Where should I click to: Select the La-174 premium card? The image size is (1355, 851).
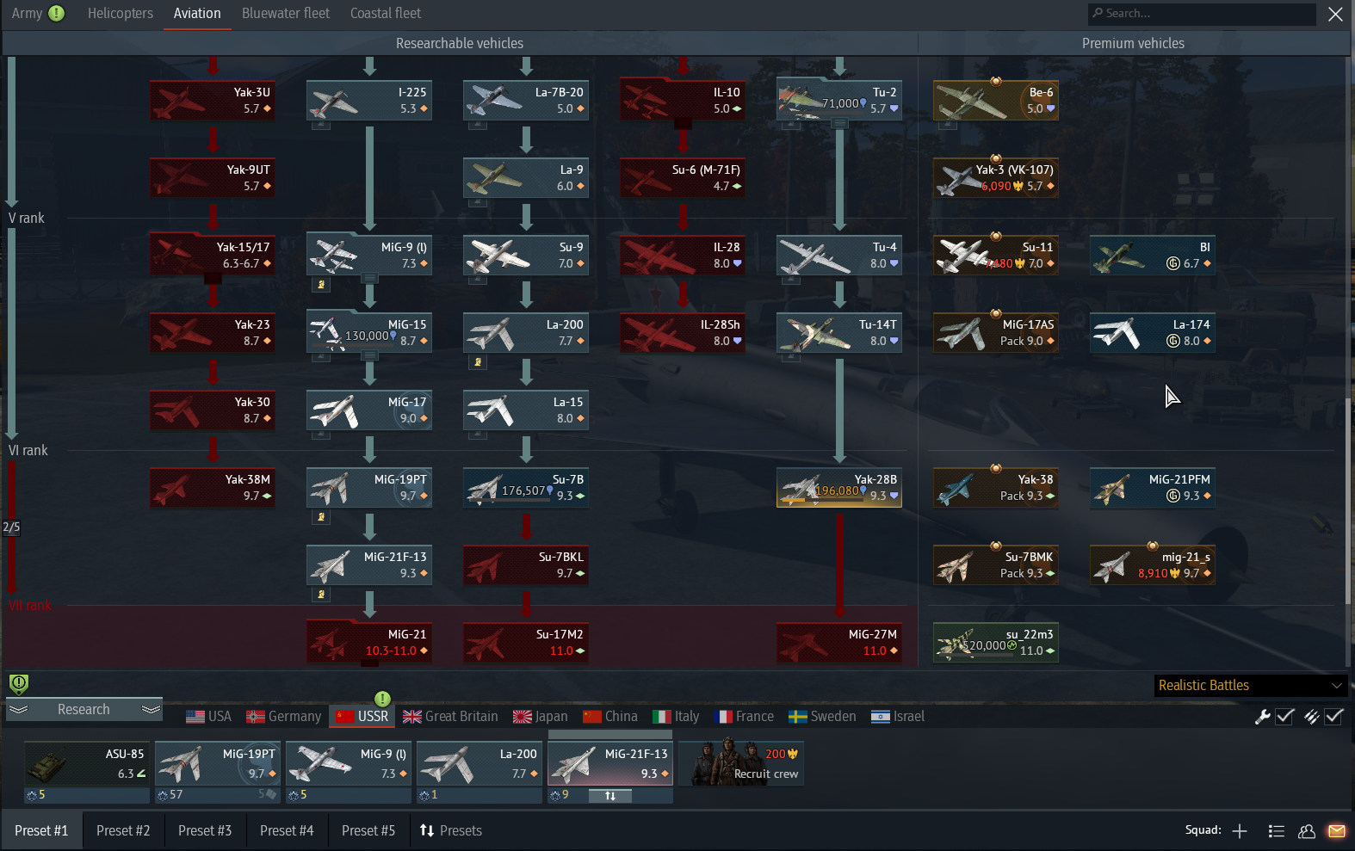click(1153, 333)
